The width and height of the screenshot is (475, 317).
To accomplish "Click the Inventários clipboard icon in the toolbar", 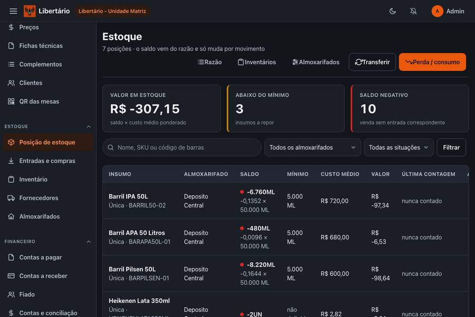I will tap(241, 62).
